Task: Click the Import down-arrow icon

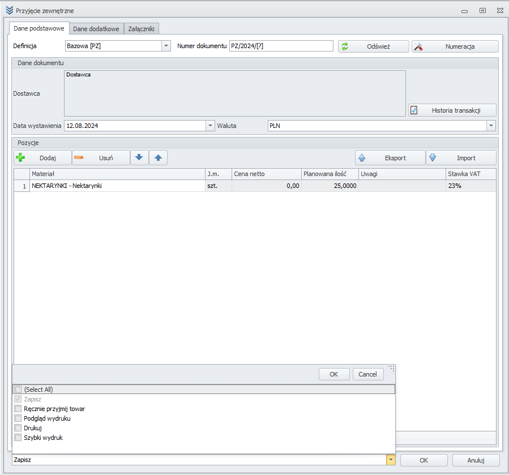Action: (x=433, y=158)
